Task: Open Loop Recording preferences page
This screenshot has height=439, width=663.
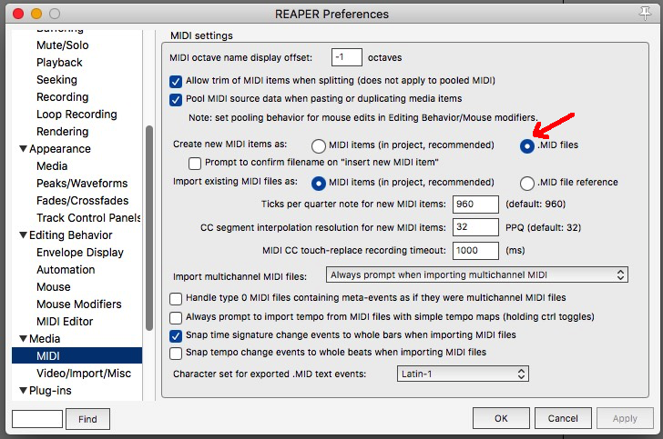Action: click(76, 115)
